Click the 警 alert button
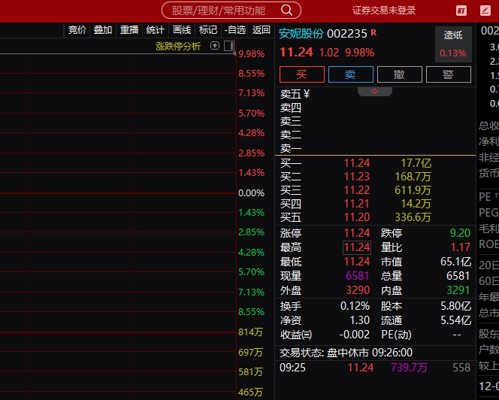 pos(449,74)
